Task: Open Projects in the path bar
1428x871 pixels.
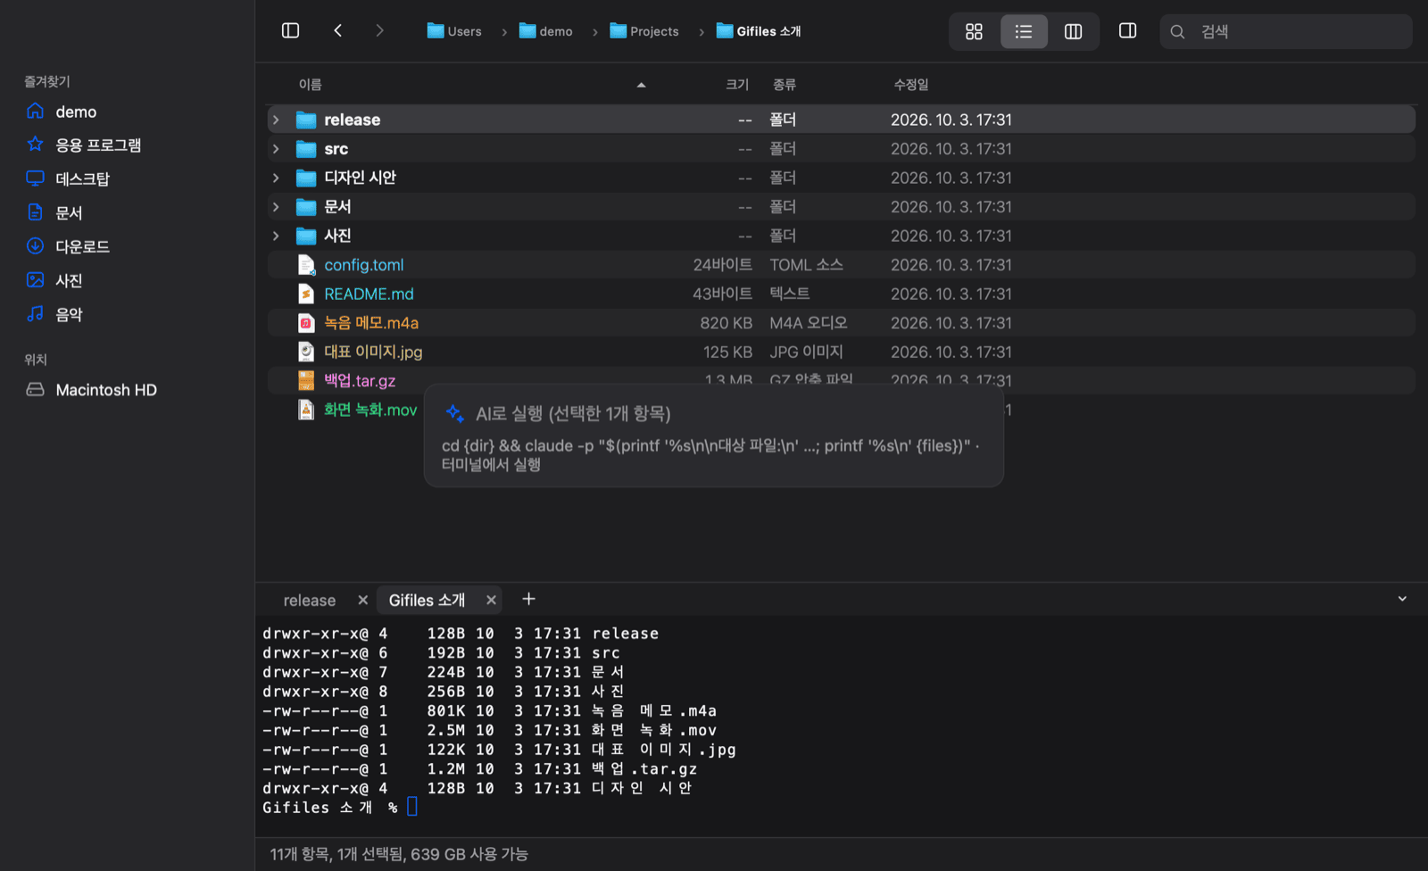Action: [x=644, y=31]
